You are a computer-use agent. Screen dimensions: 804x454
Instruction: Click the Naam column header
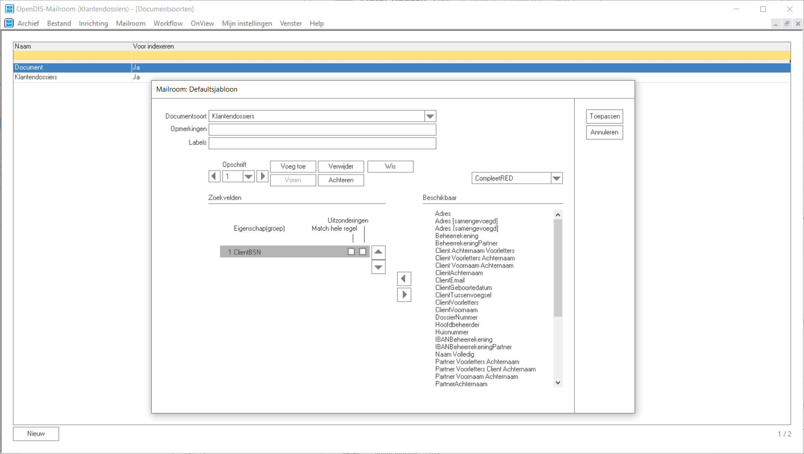click(72, 46)
